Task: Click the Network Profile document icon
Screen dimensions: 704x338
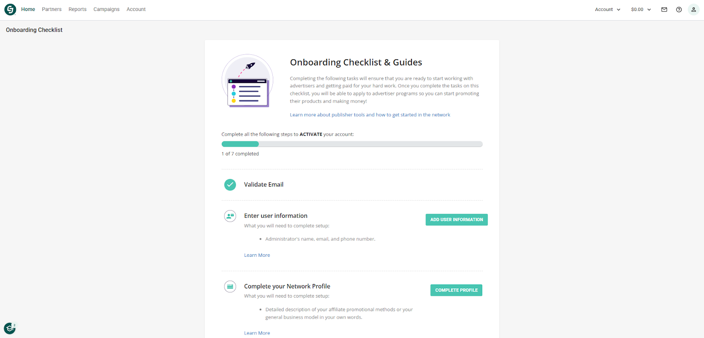Action: (230, 286)
